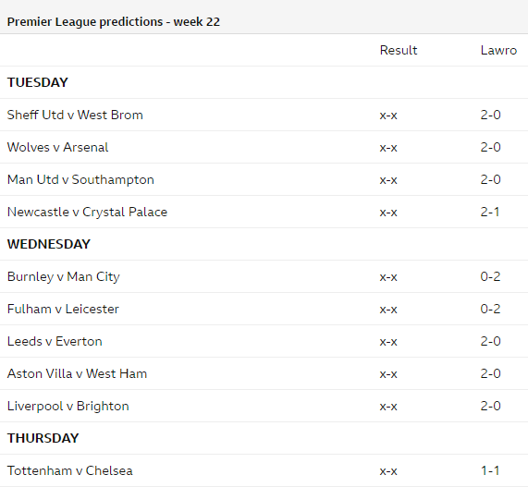
Task: Select the Result column header
Action: (x=399, y=50)
